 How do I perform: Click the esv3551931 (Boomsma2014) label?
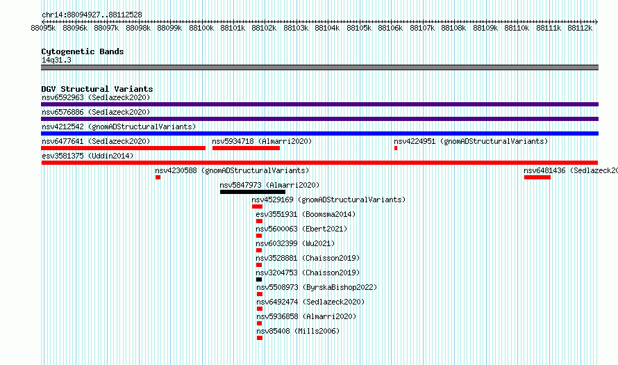tap(306, 214)
